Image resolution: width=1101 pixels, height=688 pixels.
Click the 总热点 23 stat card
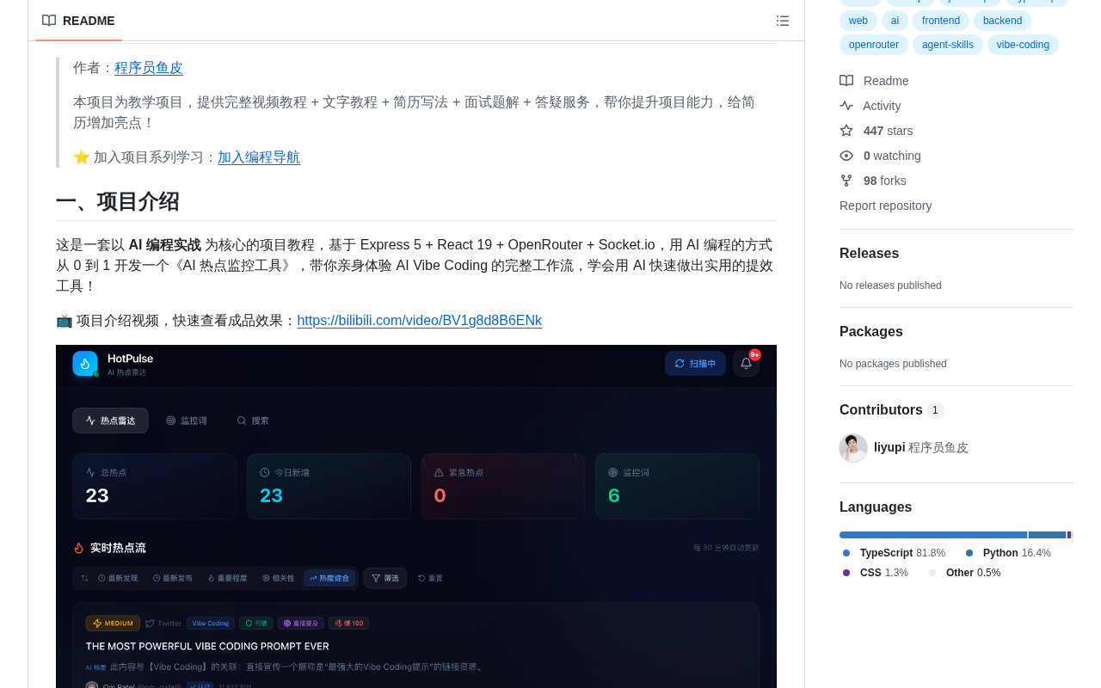point(155,486)
